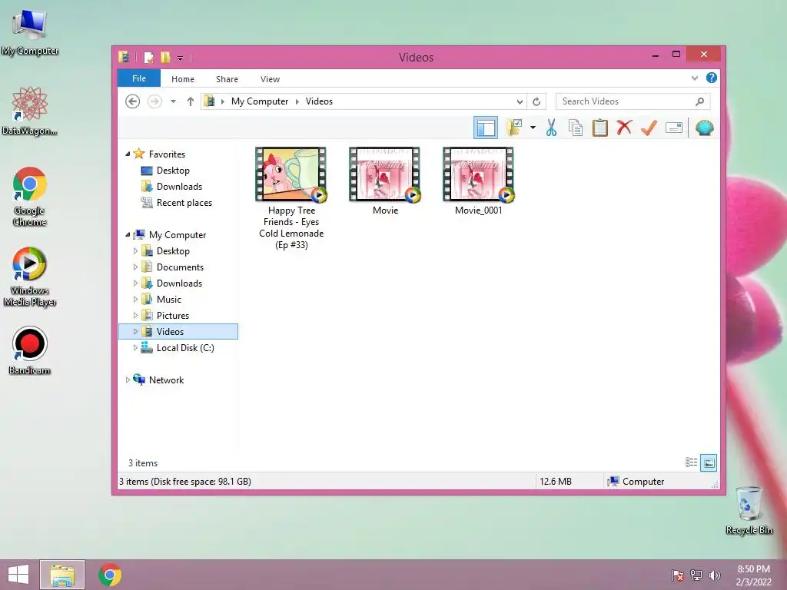The image size is (787, 590).
Task: Select Downloads under Favorites
Action: (x=179, y=187)
